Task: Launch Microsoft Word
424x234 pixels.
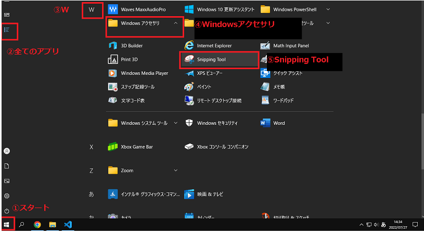Action: pyautogui.click(x=272, y=123)
